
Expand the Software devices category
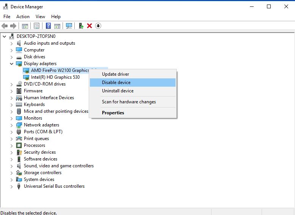click(x=12, y=159)
